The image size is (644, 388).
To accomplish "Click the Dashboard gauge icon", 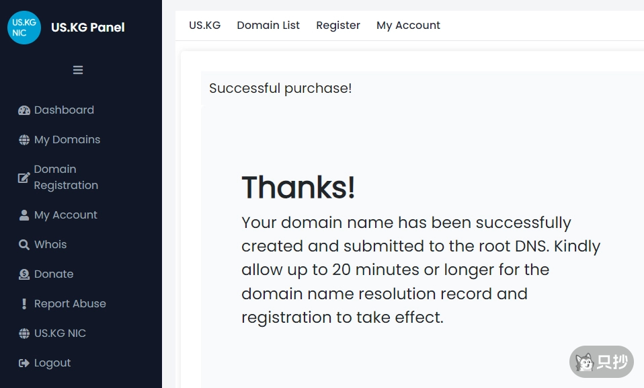I will click(x=24, y=110).
